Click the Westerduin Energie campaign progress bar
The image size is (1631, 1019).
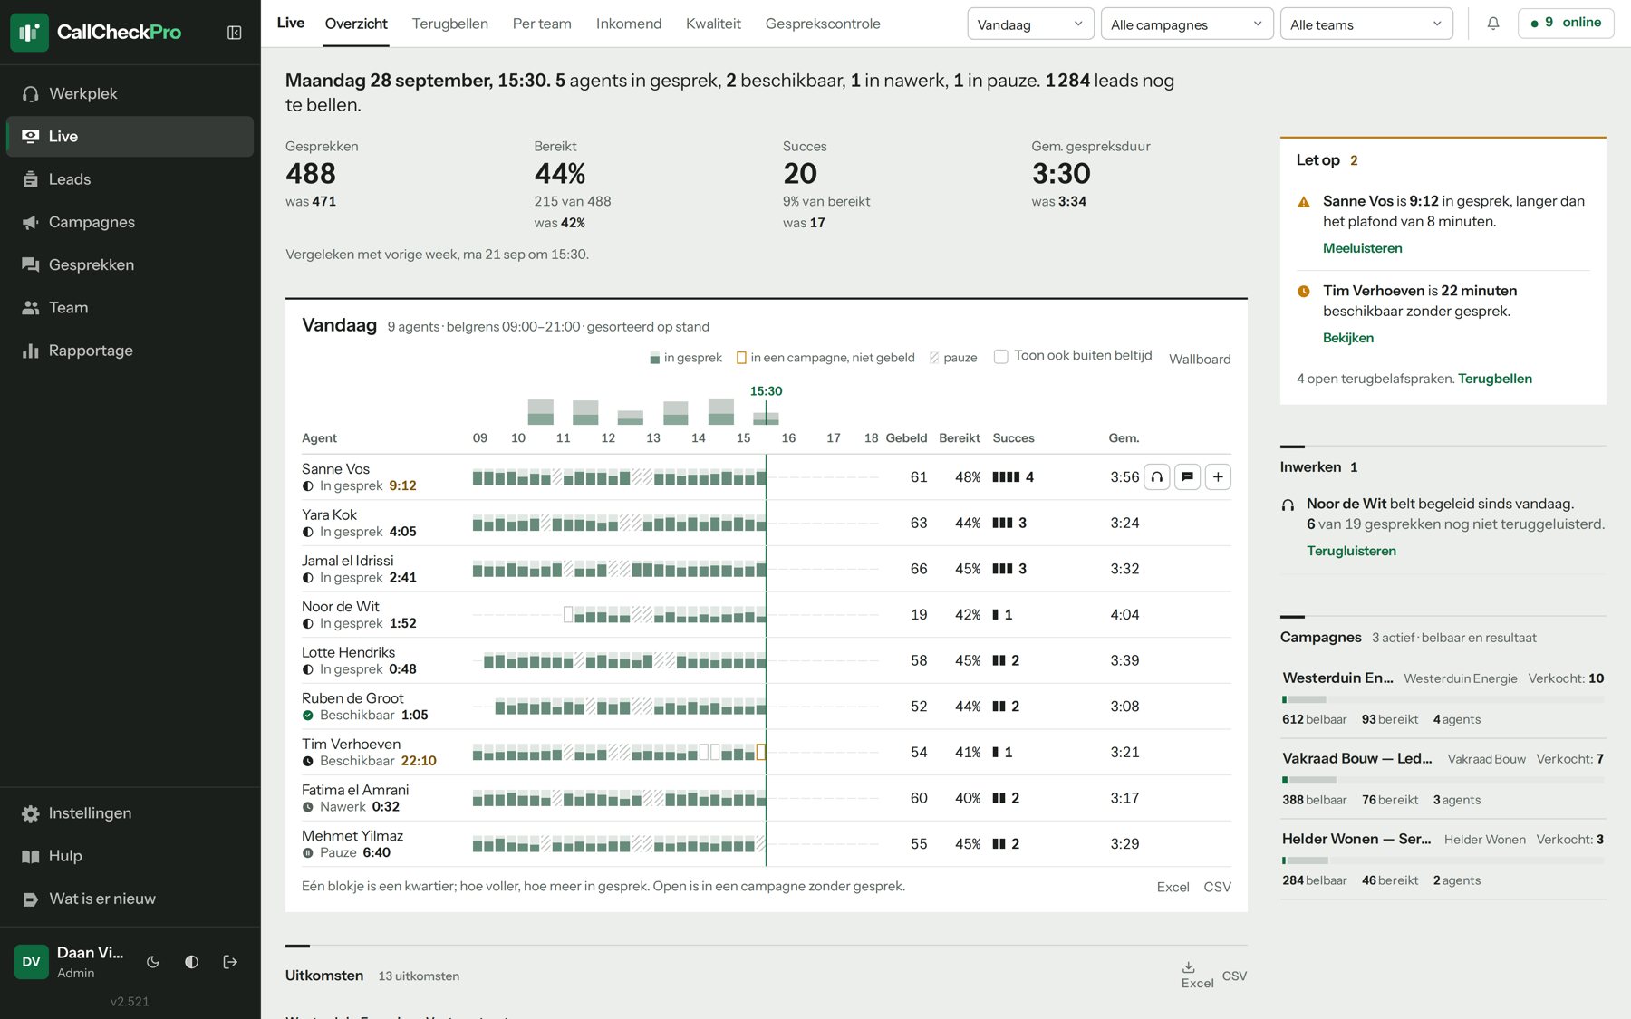pos(1443,699)
